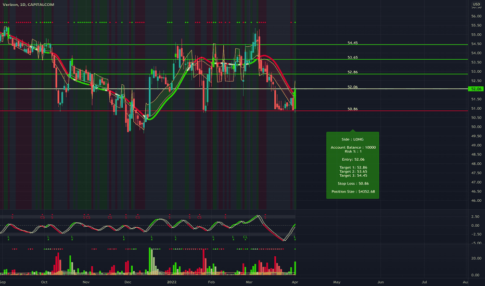
Task: Click 49.00 on the price axis
Action: click(x=476, y=145)
